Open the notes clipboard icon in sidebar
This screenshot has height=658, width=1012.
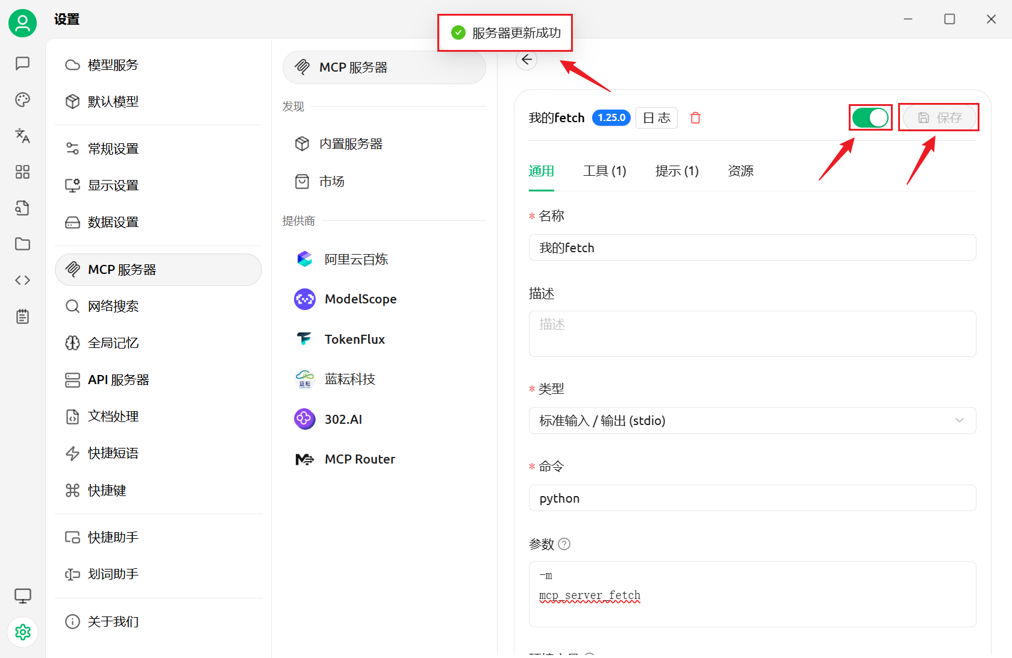22,316
